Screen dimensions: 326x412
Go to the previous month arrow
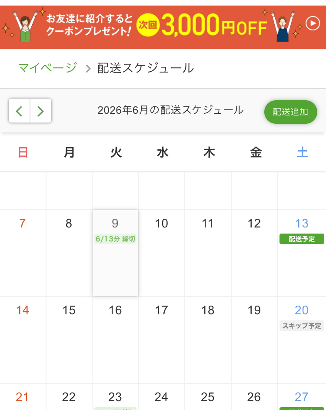point(19,111)
